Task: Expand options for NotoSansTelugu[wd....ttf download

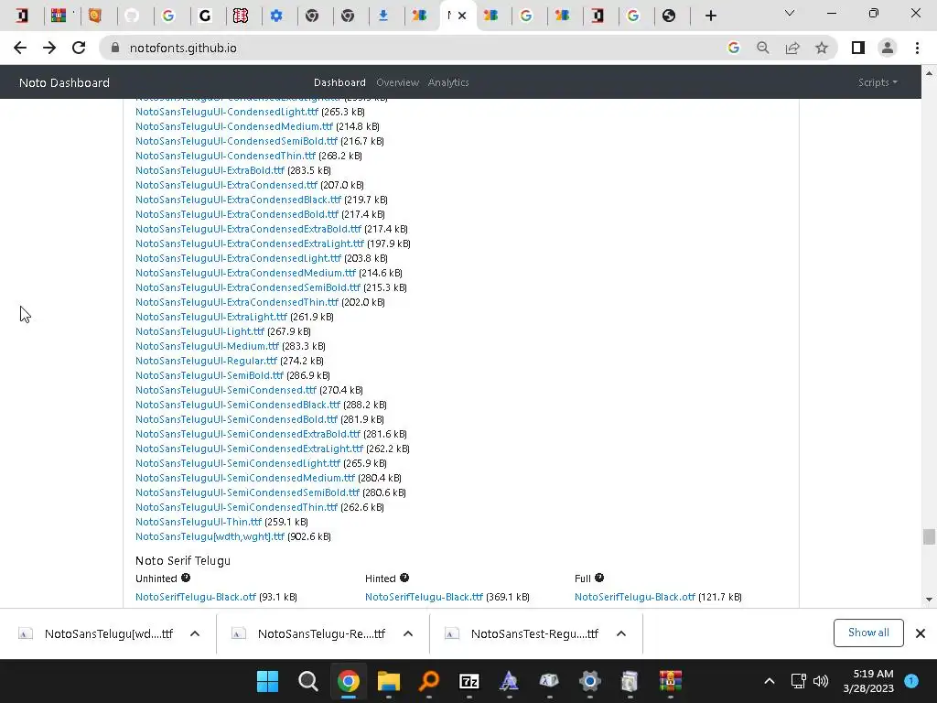Action: 195,633
